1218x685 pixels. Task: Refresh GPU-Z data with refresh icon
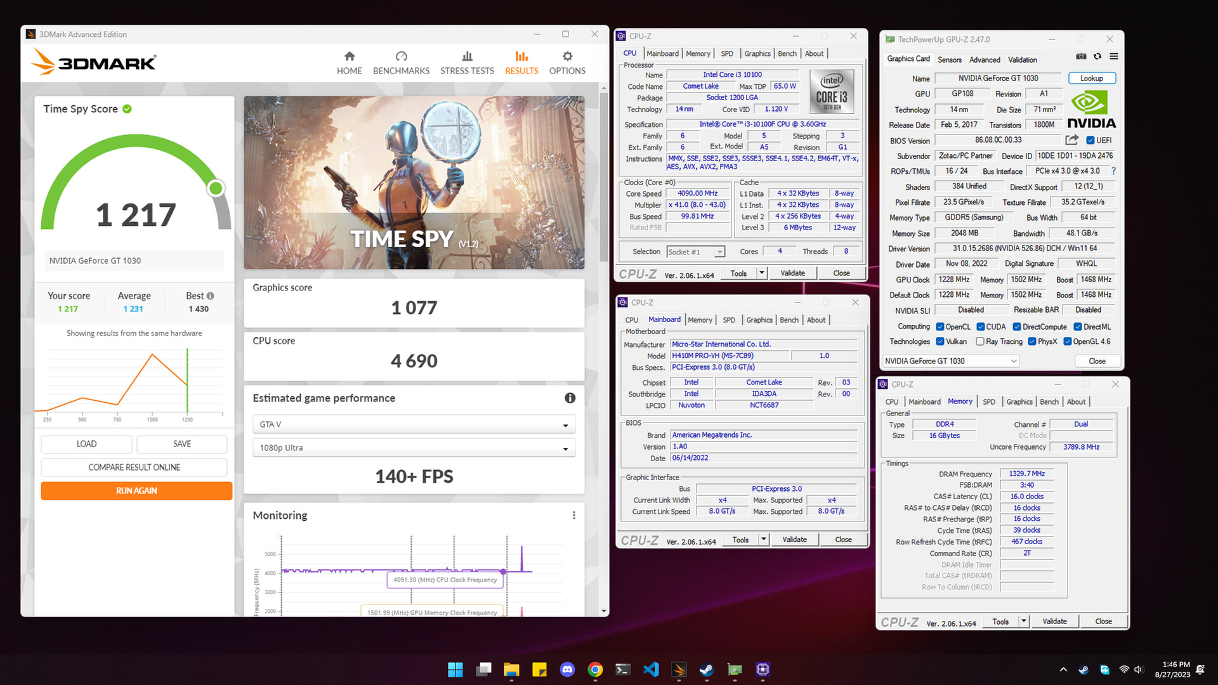1097,56
